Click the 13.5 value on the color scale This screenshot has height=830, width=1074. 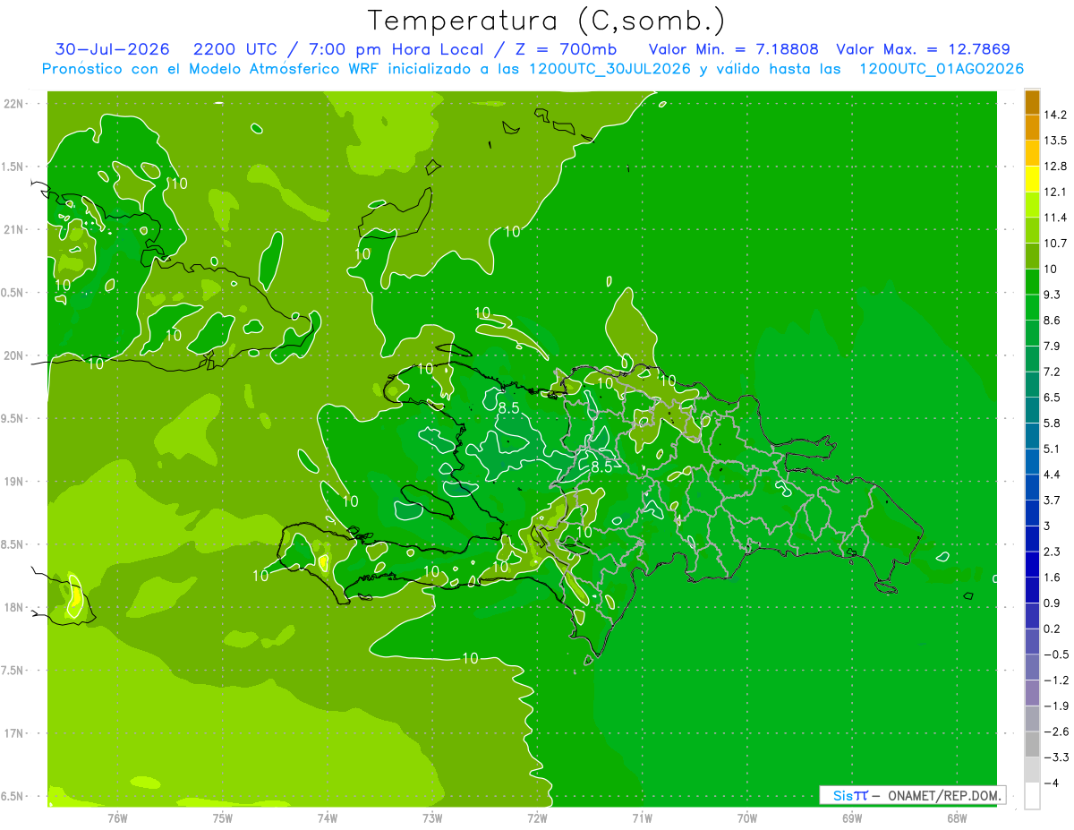[1056, 141]
